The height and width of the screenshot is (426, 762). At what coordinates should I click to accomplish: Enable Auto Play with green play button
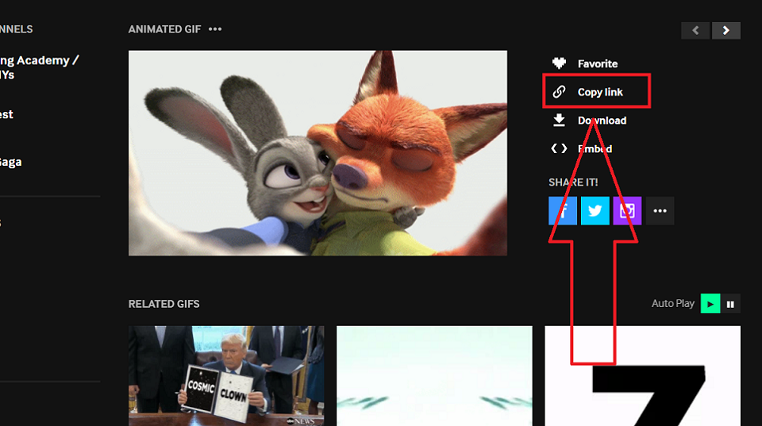tap(710, 304)
